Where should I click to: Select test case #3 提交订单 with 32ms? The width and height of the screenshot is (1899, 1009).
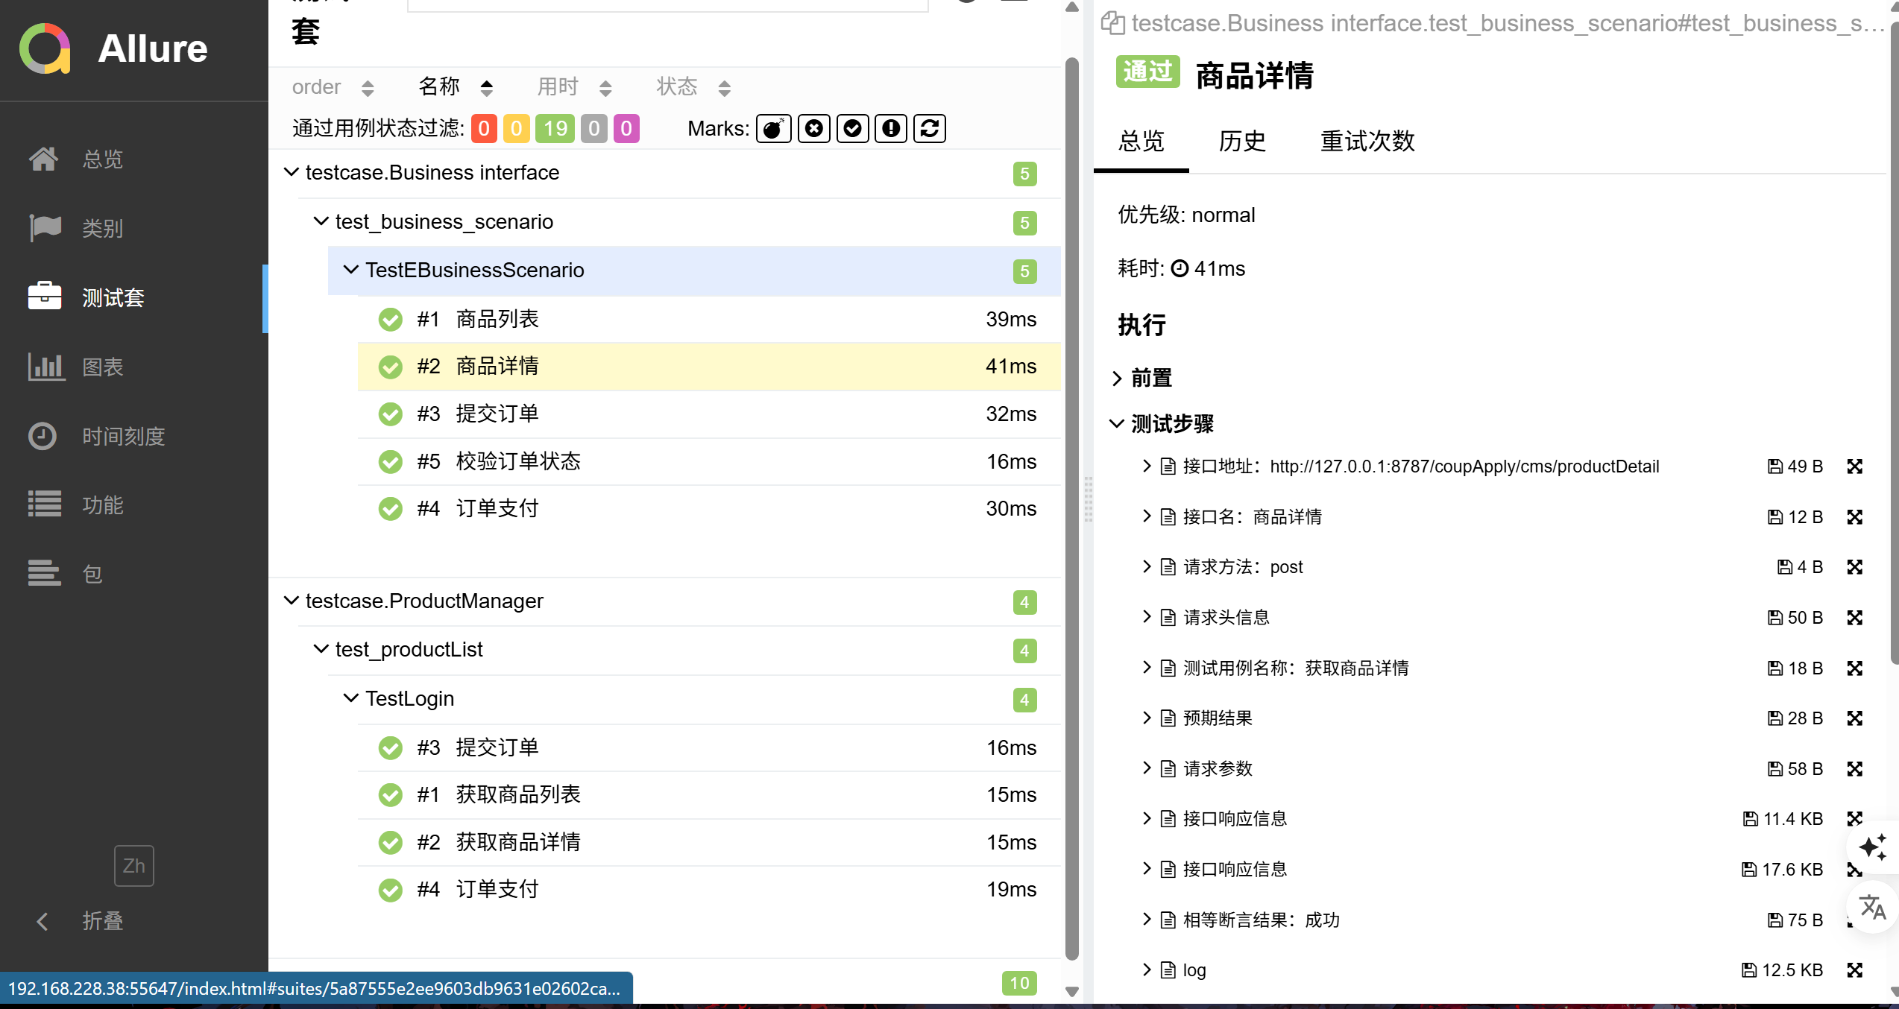click(709, 414)
